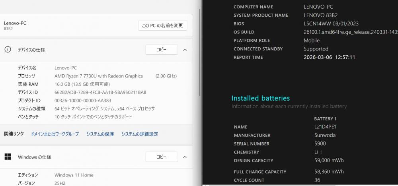Image resolution: width=398 pixels, height=186 pixels.
Task: Click the device specifications info icon
Action: coord(8,50)
